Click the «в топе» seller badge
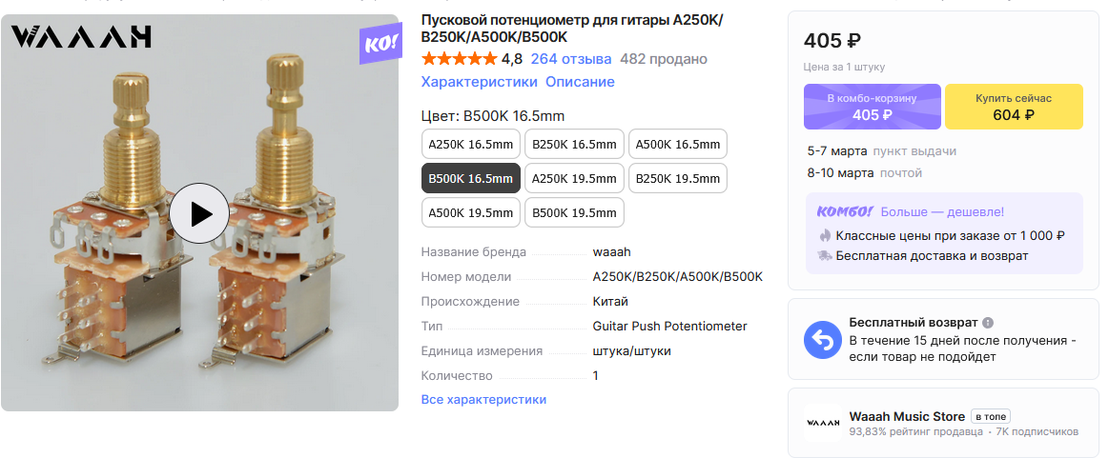The image size is (1109, 458). coord(990,416)
